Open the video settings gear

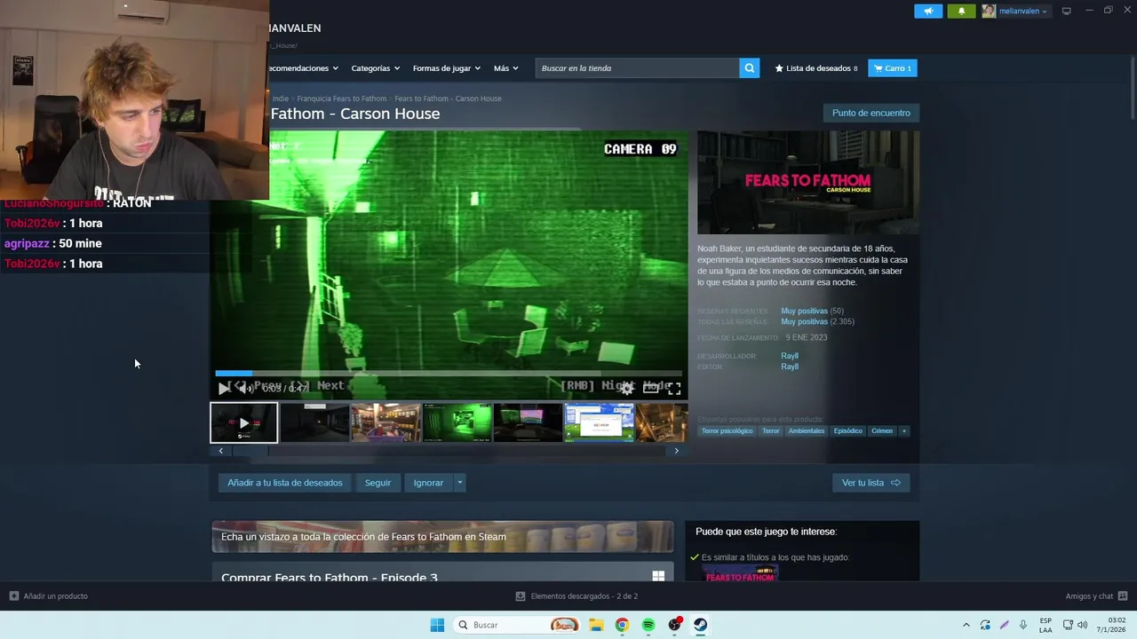tap(627, 388)
